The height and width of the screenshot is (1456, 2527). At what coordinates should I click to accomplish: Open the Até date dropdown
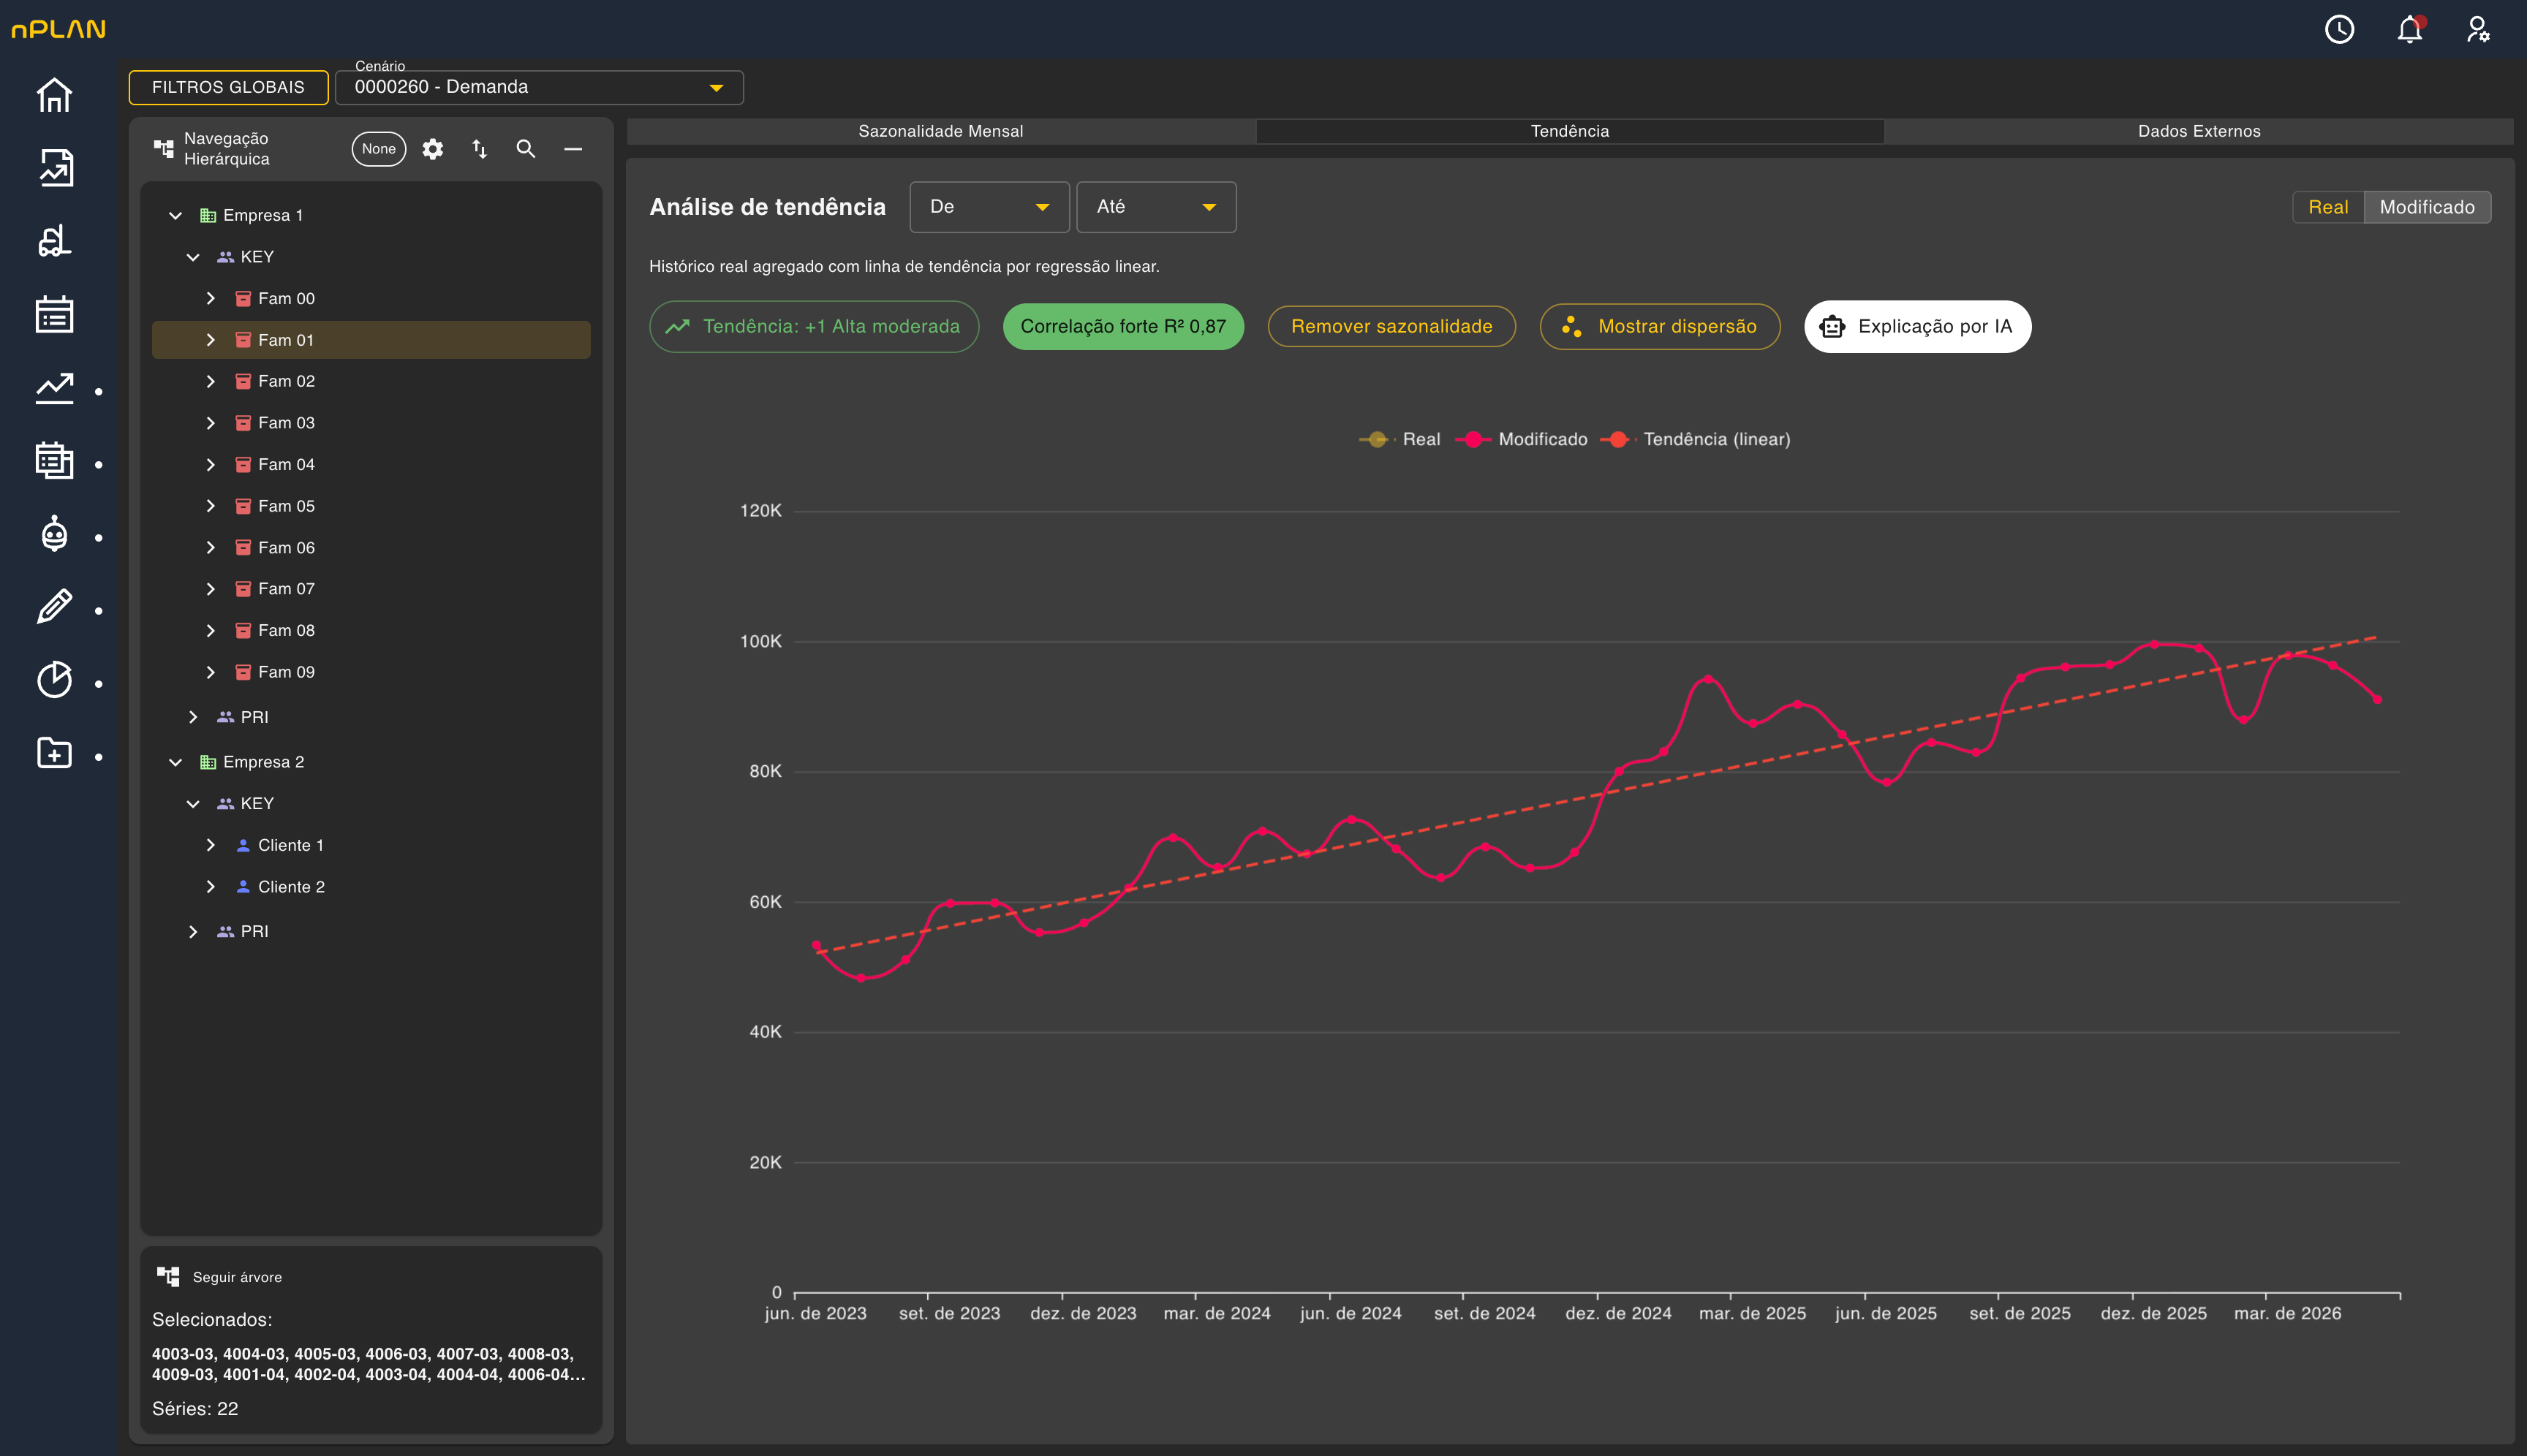(x=1157, y=207)
